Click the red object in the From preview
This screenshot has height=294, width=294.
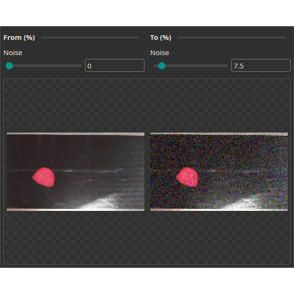[44, 177]
